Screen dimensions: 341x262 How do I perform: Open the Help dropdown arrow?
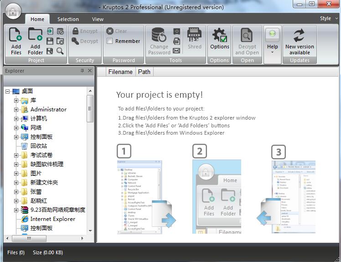pos(273,52)
